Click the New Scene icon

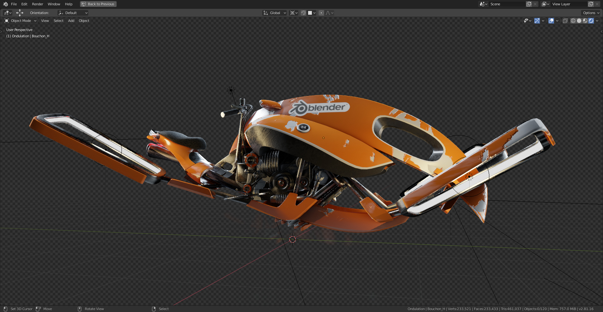pos(529,4)
